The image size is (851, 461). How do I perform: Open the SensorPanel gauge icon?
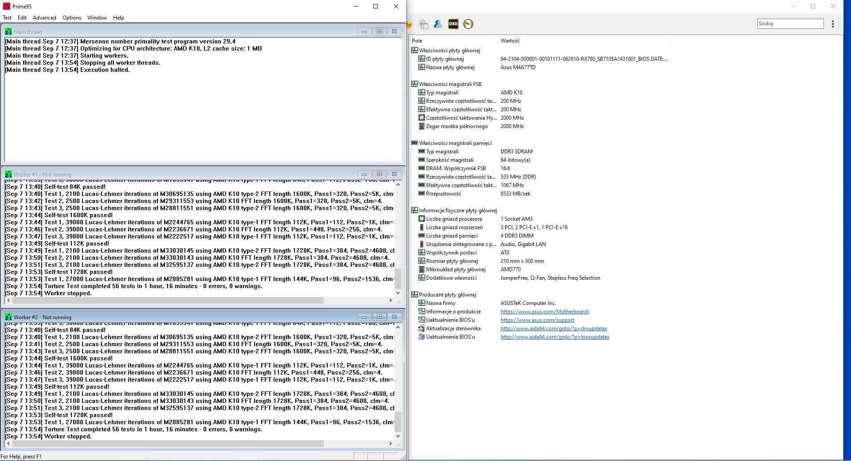coord(468,24)
